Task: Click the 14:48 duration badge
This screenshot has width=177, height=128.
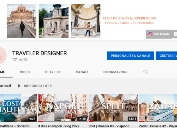Action: pyautogui.click(x=82, y=119)
